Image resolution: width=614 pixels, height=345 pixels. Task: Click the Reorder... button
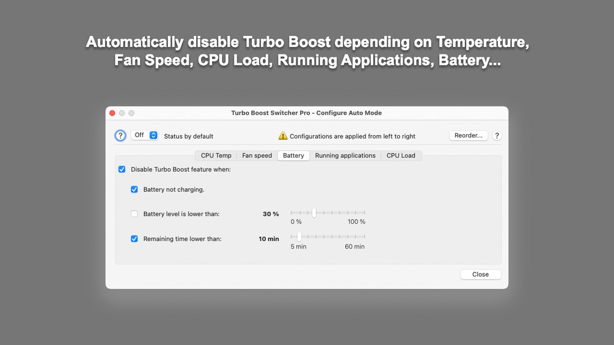469,136
